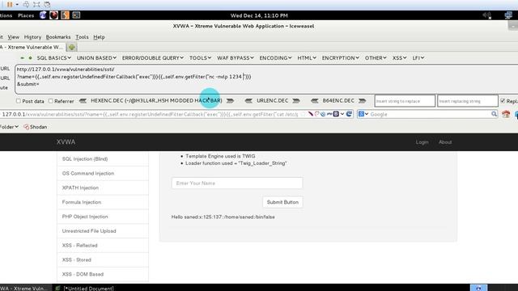Select the XVWA Xtreme Vulnerable browser tab
The width and height of the screenshot is (518, 291).
coord(32,47)
